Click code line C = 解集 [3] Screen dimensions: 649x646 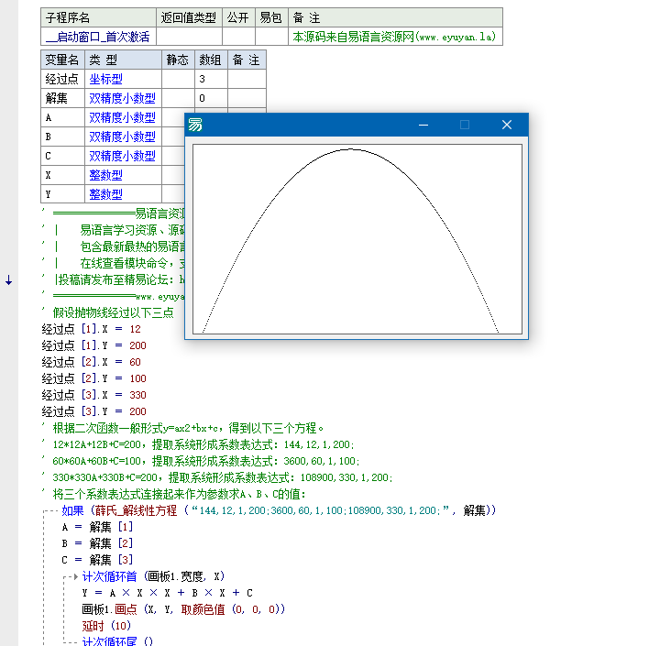tap(97, 560)
